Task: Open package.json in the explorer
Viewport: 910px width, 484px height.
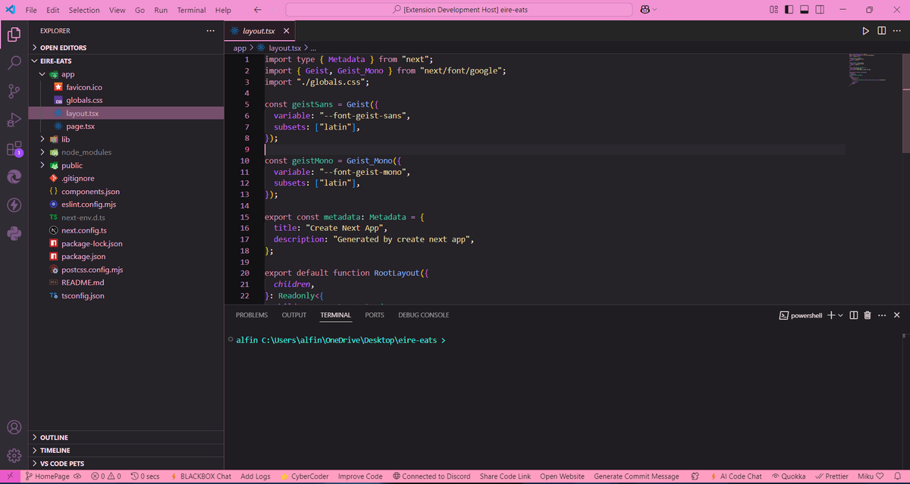Action: [83, 257]
